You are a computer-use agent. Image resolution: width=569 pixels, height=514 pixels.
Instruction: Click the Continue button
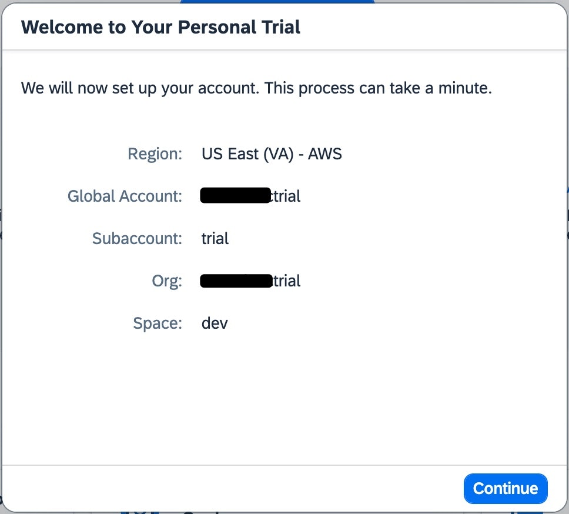[x=505, y=489]
